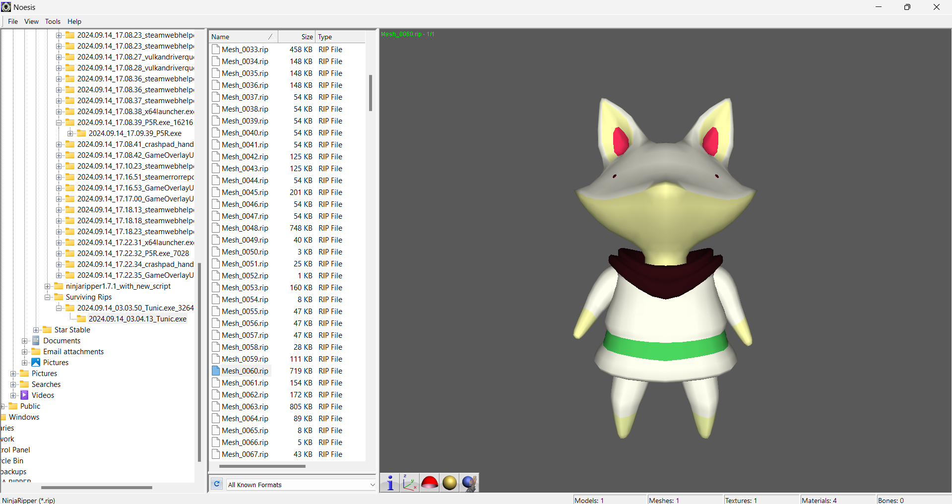Click the gold sphere shading icon
Image resolution: width=952 pixels, height=504 pixels.
point(449,482)
